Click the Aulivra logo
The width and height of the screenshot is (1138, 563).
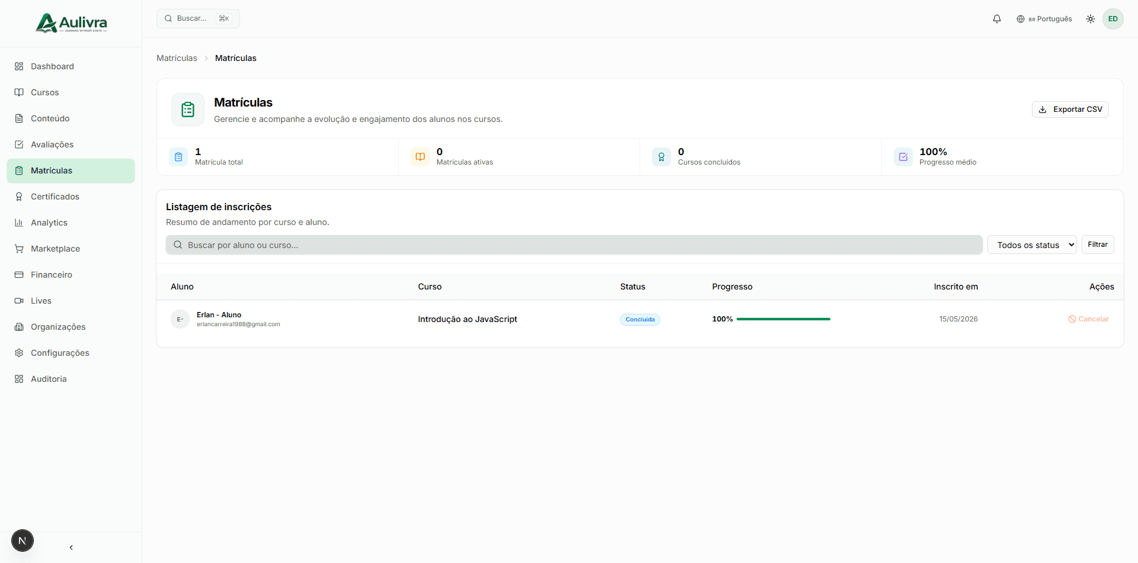[x=71, y=23]
